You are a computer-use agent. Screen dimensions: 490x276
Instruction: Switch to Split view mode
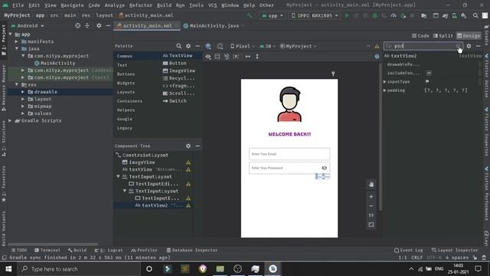pyautogui.click(x=443, y=36)
